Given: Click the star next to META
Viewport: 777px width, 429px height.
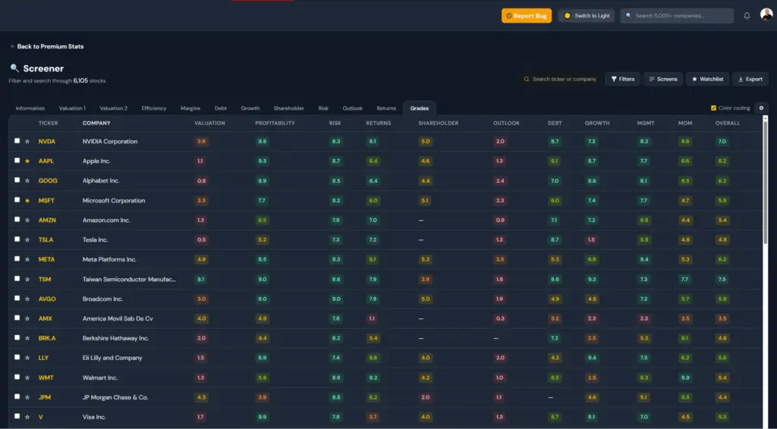Looking at the screenshot, I should click(27, 260).
